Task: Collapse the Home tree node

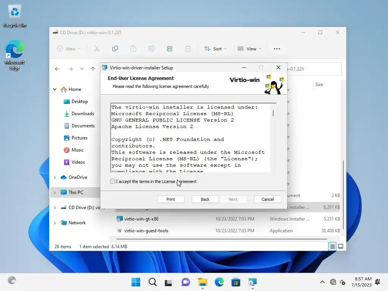Action: [55, 89]
